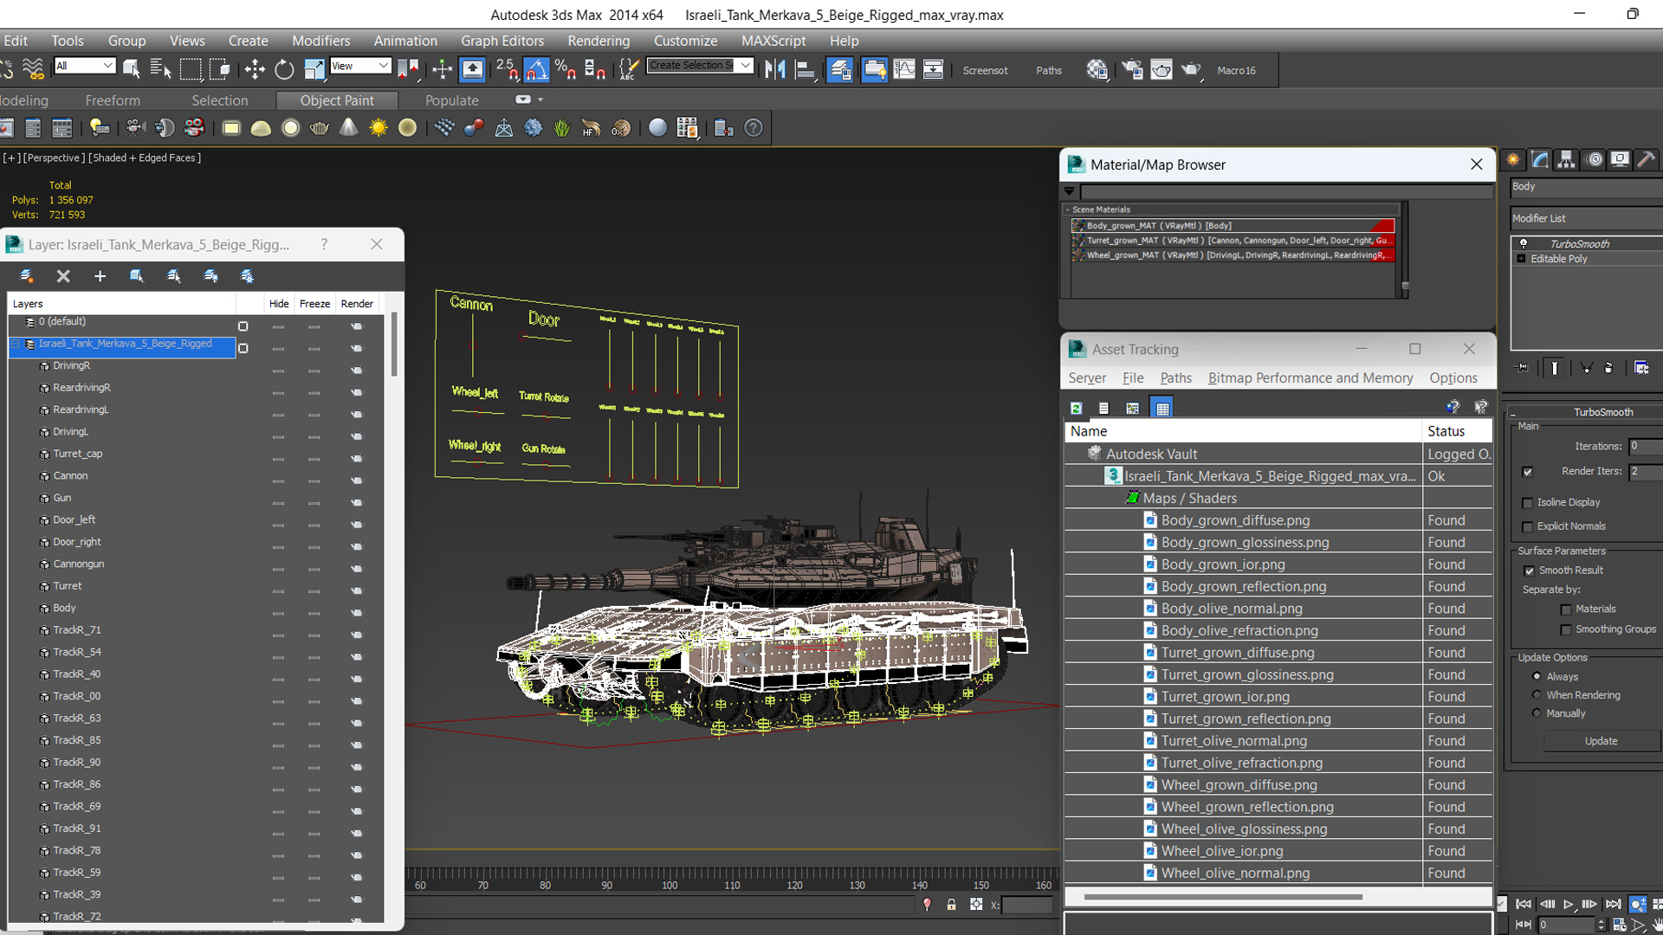The height and width of the screenshot is (935, 1663).
Task: Expand the Editable Poly modifier entry
Action: (1521, 259)
